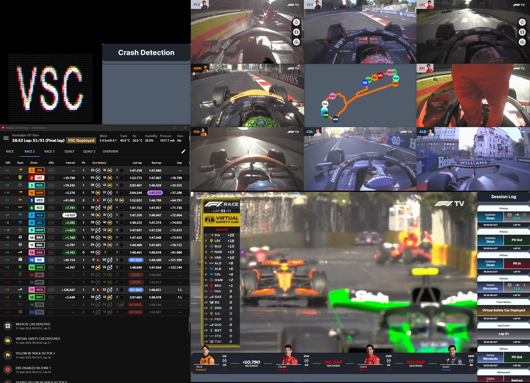Click the Interval column header
Image resolution: width=530 pixels, height=383 pixels.
[70, 163]
